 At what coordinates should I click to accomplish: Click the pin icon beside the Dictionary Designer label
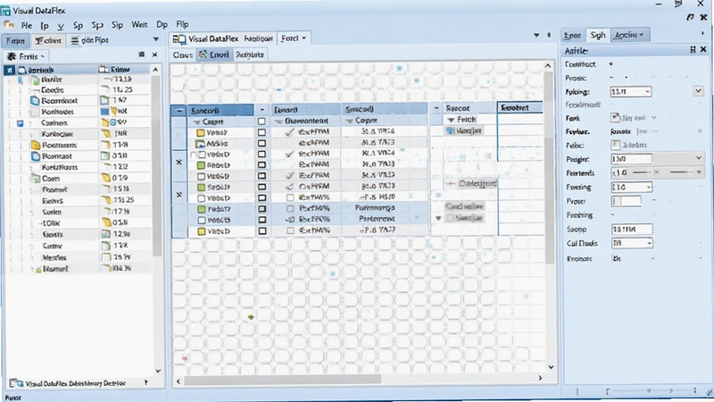point(146,382)
